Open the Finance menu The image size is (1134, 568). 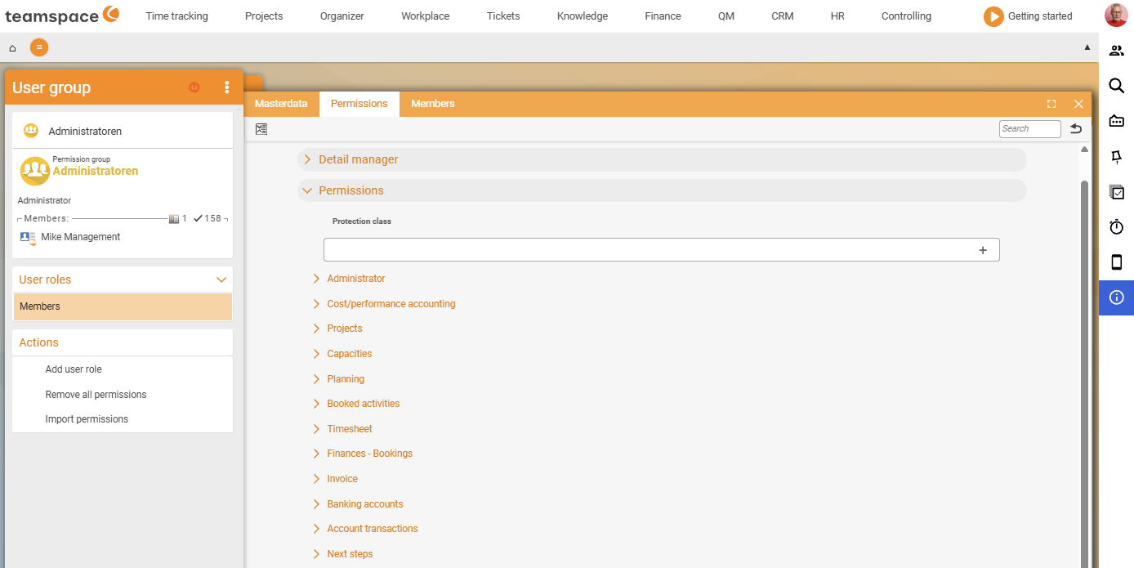[663, 16]
